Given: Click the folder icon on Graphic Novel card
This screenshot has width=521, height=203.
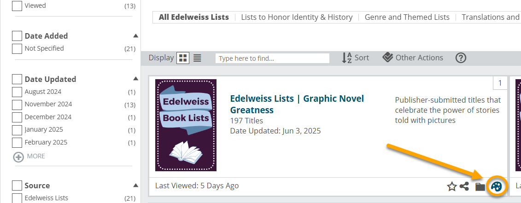Looking at the screenshot, I should [480, 187].
